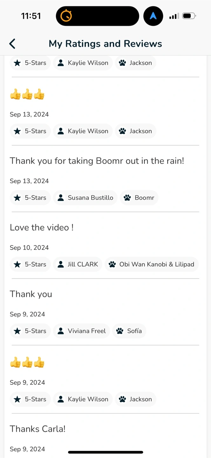Select the Jill CLARK client chip

point(78,264)
